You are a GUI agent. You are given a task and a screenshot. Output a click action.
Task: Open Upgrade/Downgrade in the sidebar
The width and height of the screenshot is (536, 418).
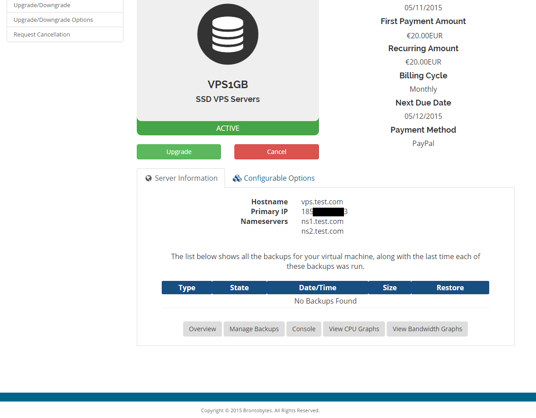pos(42,5)
